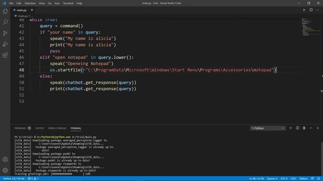The image size is (323, 181).
Task: Click main.py in the breadcrumb
Action: (23, 16)
